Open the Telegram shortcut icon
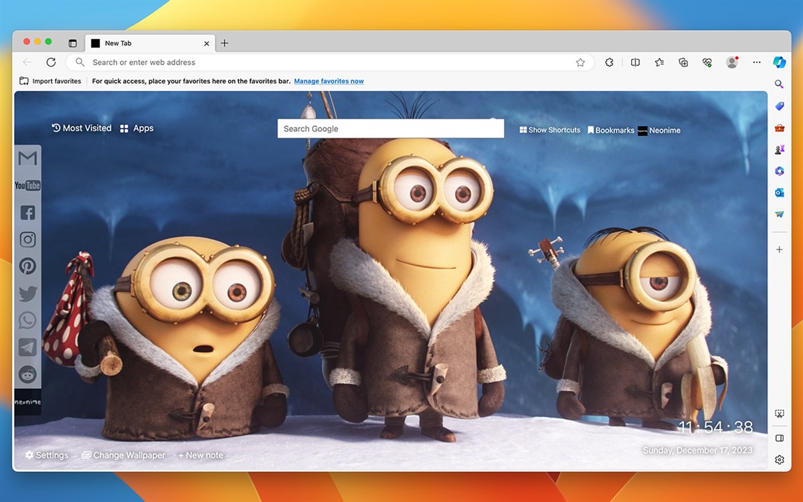Viewport: 803px width, 502px height. pos(27,347)
